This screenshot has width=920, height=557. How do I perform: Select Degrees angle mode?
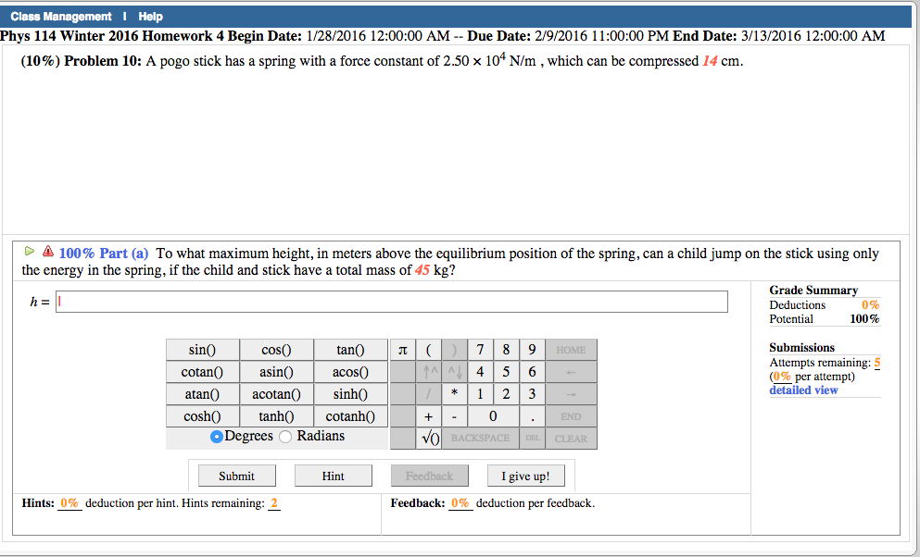pos(217,437)
